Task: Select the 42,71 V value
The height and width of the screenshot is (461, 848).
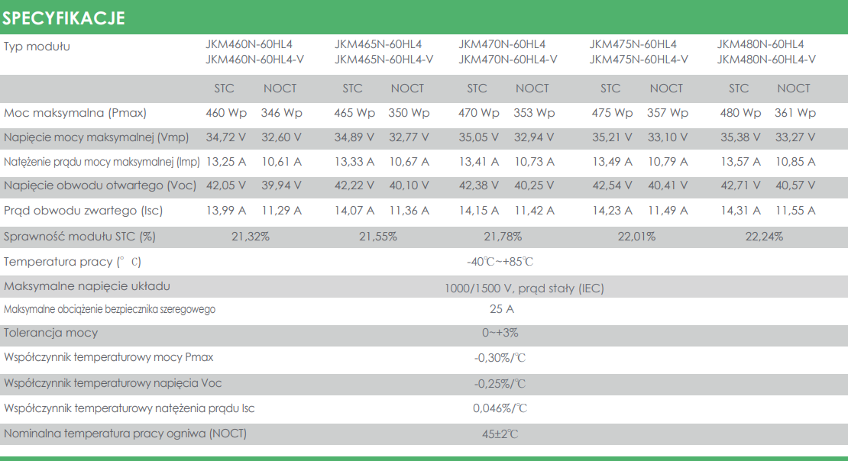Action: coord(740,185)
